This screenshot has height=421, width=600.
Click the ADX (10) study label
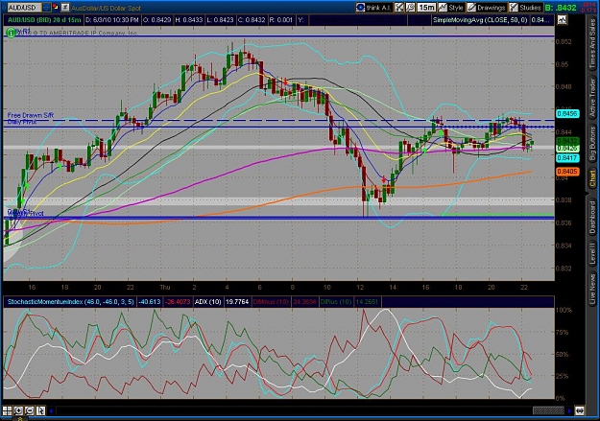[207, 302]
